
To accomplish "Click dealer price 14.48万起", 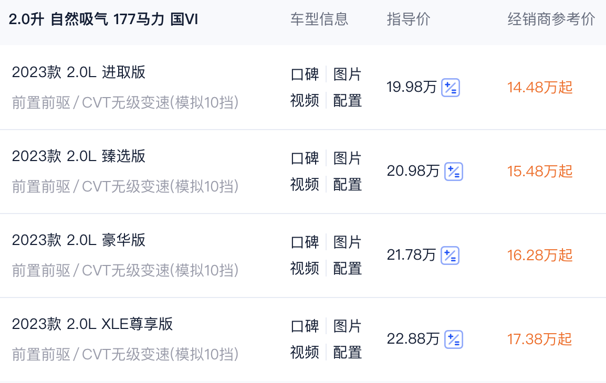I will pyautogui.click(x=540, y=88).
